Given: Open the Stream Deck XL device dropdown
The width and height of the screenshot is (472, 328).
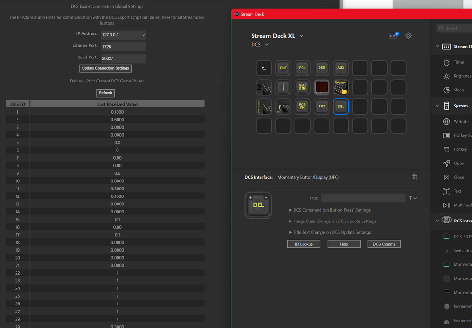Looking at the screenshot, I should (x=301, y=35).
